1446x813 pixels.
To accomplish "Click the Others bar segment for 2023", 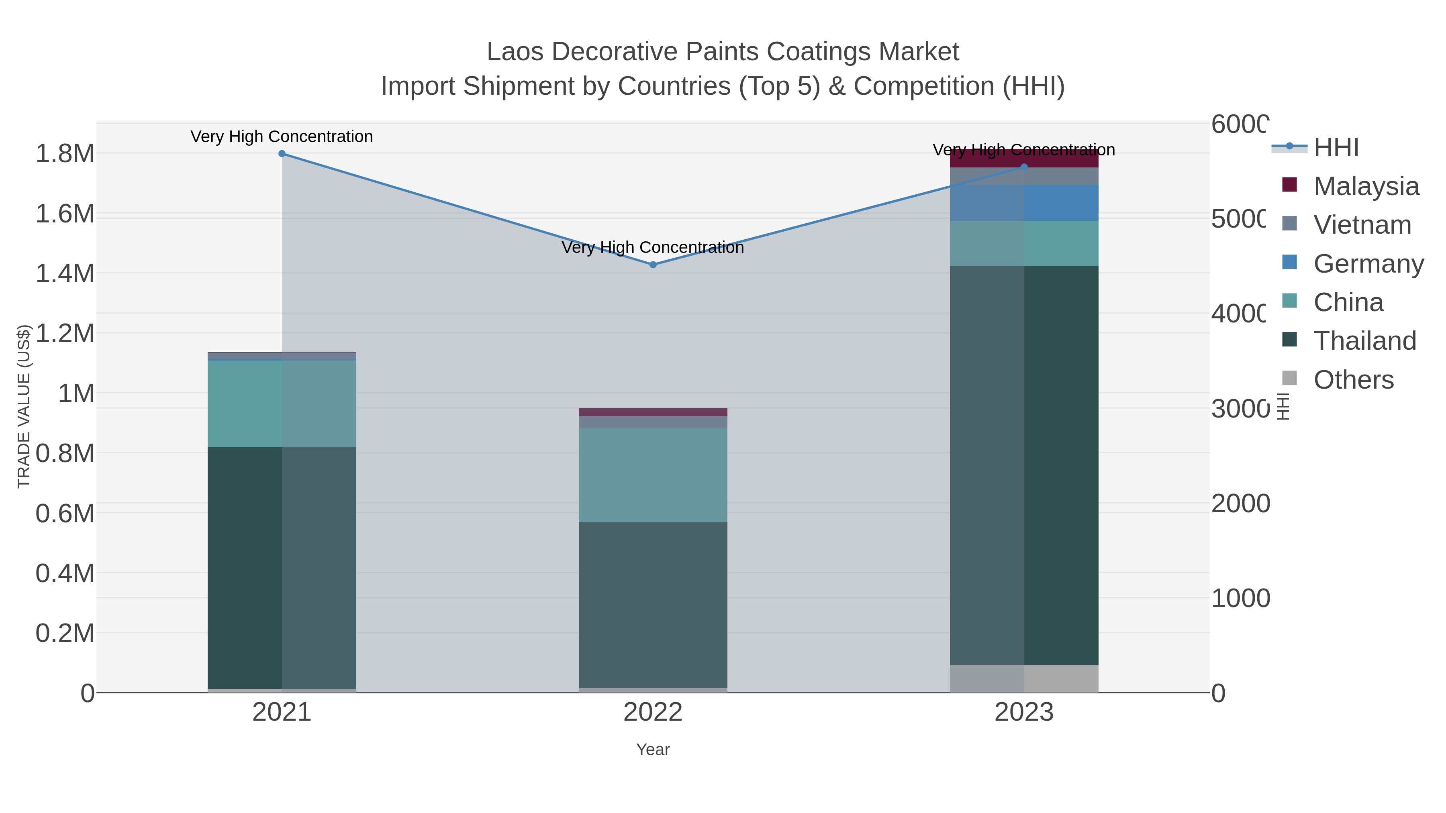I will click(1024, 679).
